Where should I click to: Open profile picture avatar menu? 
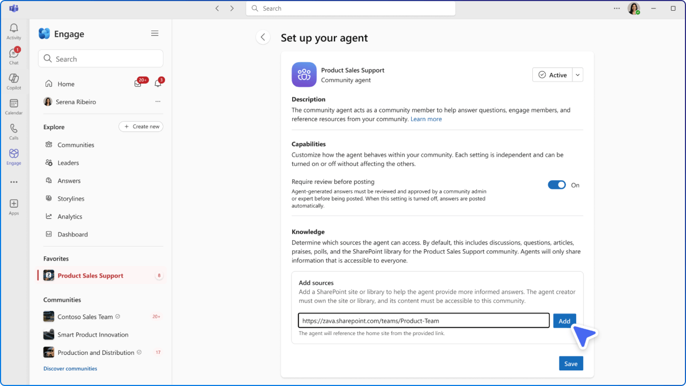[634, 9]
